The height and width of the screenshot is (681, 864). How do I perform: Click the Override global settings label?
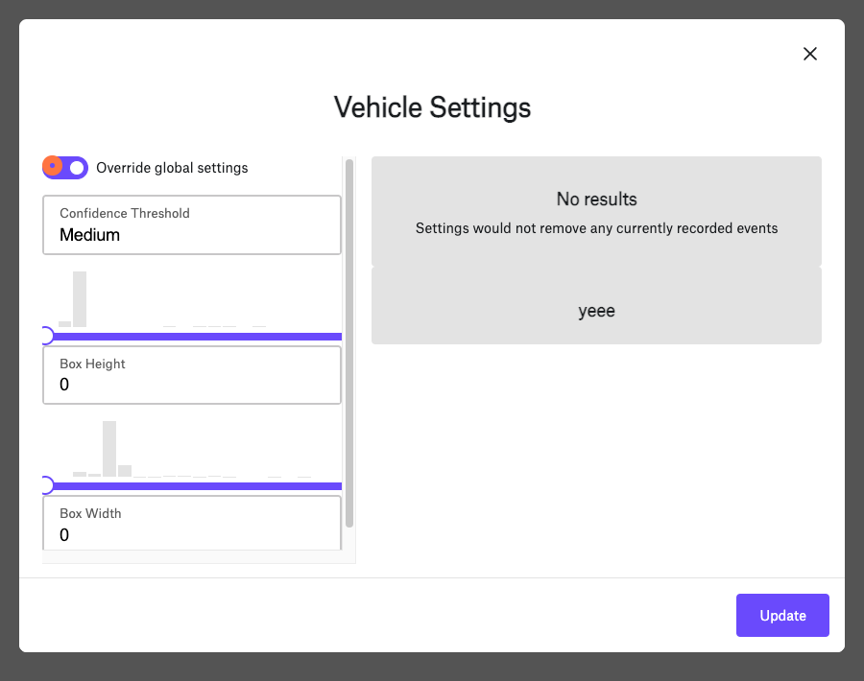point(172,168)
